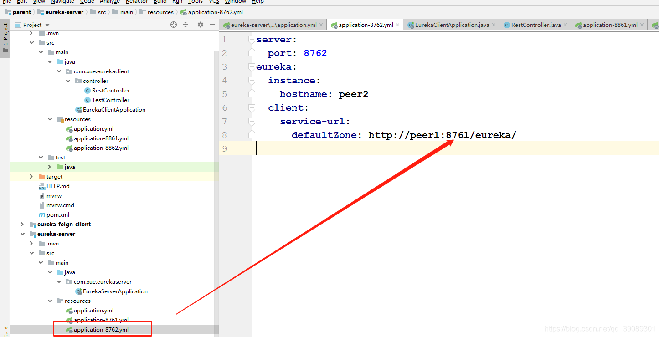
Task: Switch to EurekaClientApplication.java tab
Action: click(x=452, y=25)
